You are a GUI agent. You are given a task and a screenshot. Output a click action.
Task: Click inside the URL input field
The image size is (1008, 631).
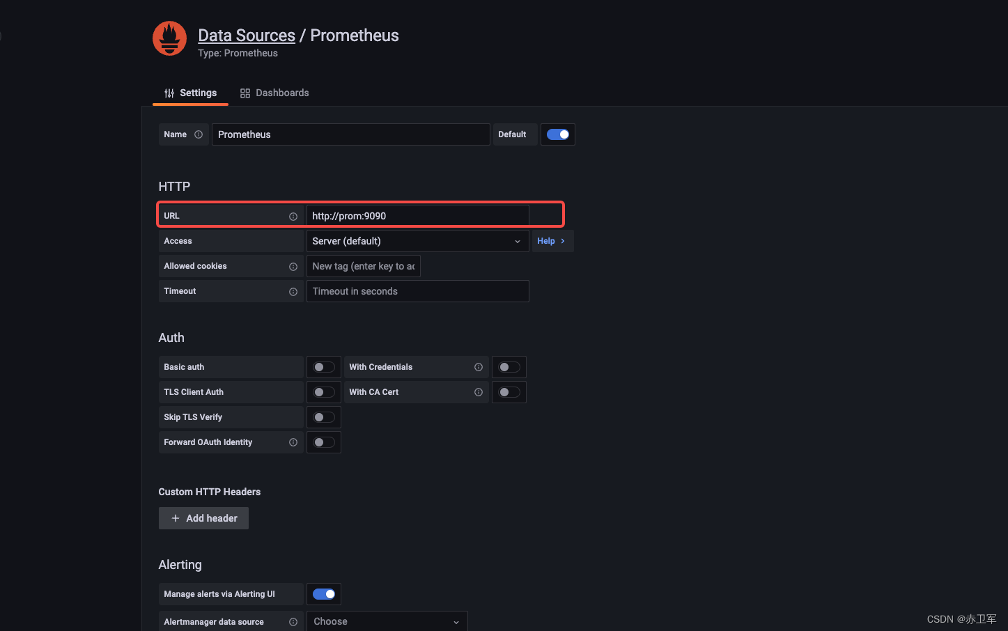pos(417,215)
